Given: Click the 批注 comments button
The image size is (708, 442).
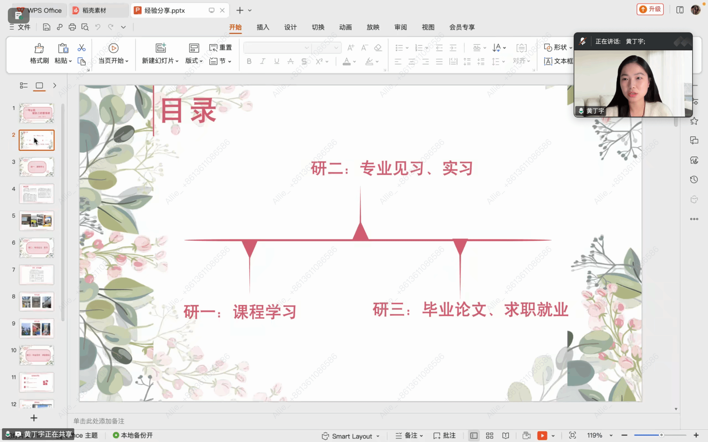Looking at the screenshot, I should pyautogui.click(x=445, y=435).
